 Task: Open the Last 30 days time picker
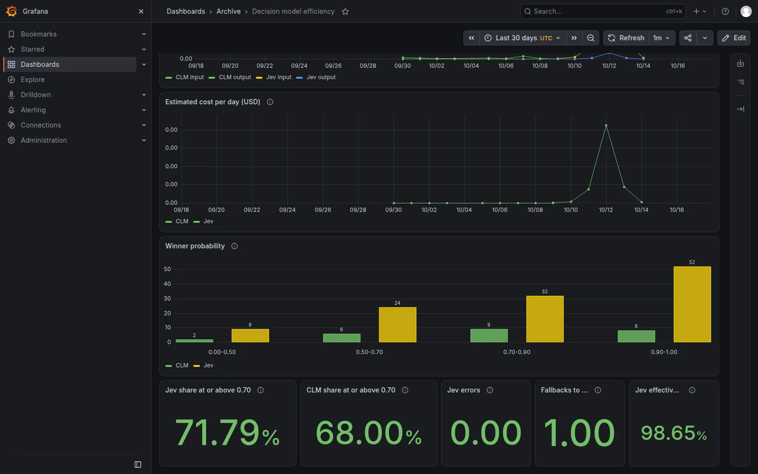point(523,38)
